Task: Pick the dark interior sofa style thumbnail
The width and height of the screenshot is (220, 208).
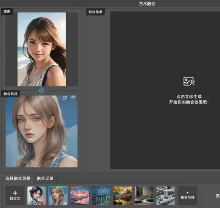Action: tap(144, 195)
